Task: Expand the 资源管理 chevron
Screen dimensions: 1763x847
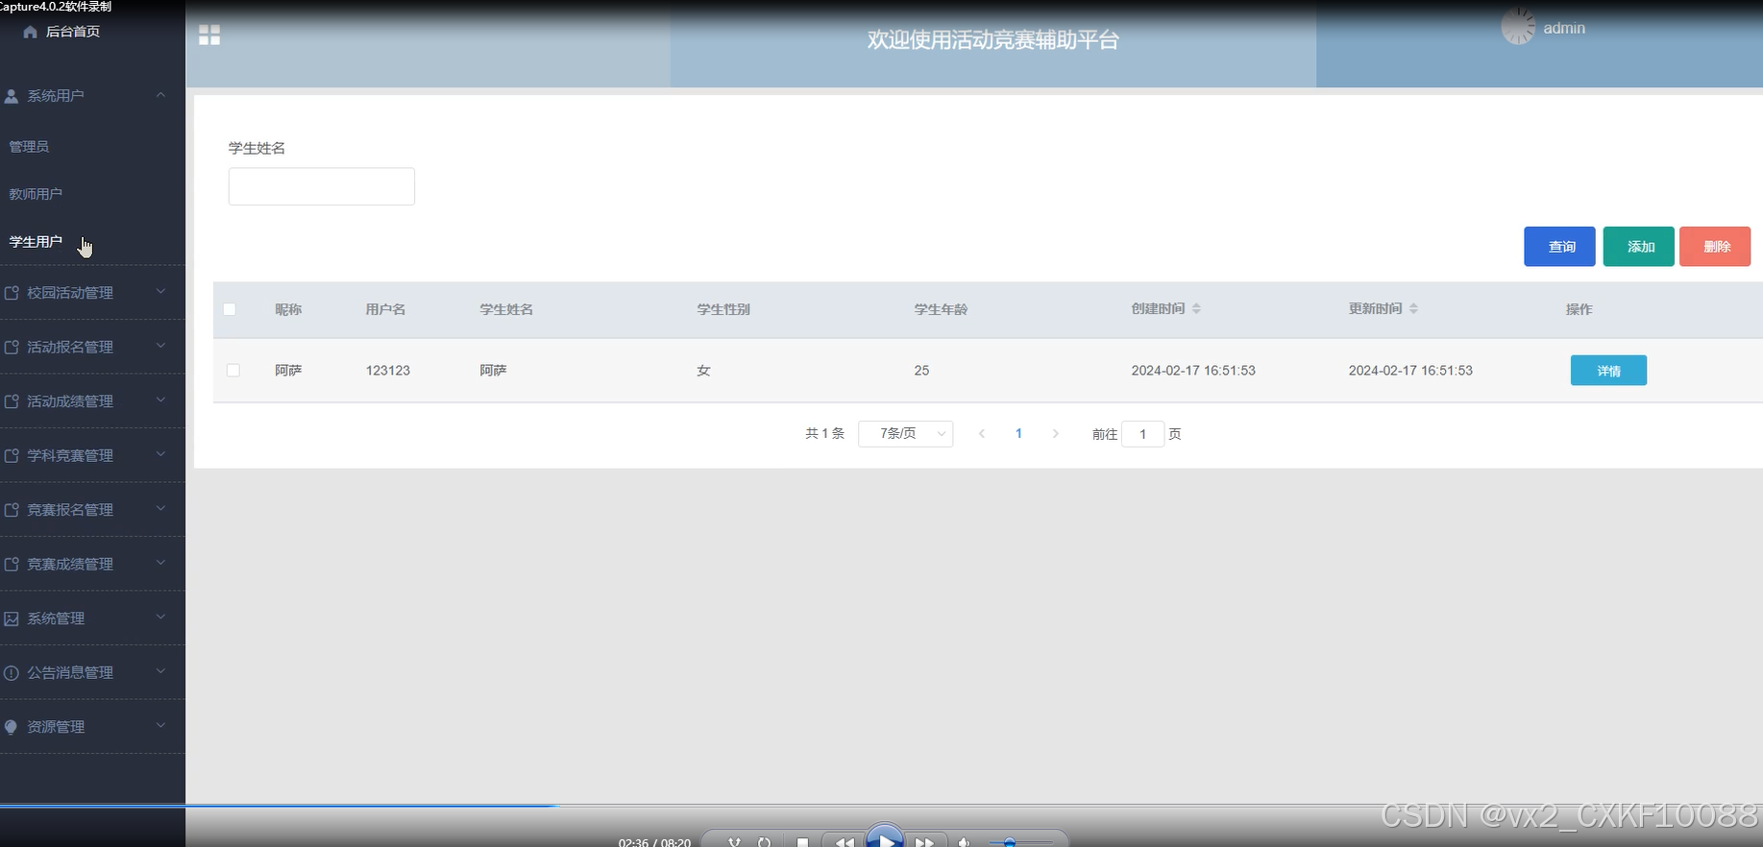Action: pos(160,726)
